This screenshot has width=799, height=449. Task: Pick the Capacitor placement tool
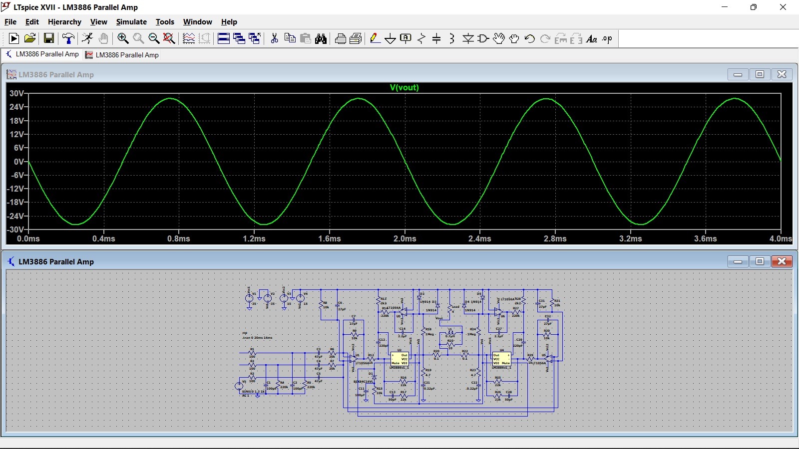[436, 38]
